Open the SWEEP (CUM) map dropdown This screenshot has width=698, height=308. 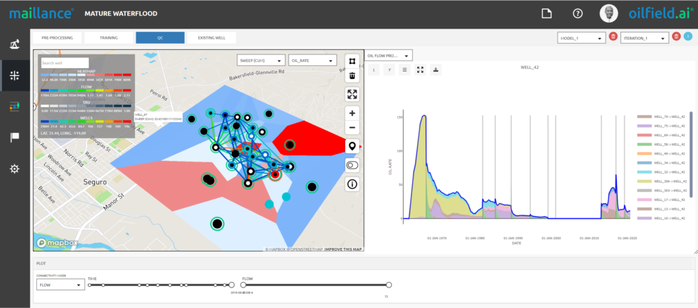click(x=261, y=61)
